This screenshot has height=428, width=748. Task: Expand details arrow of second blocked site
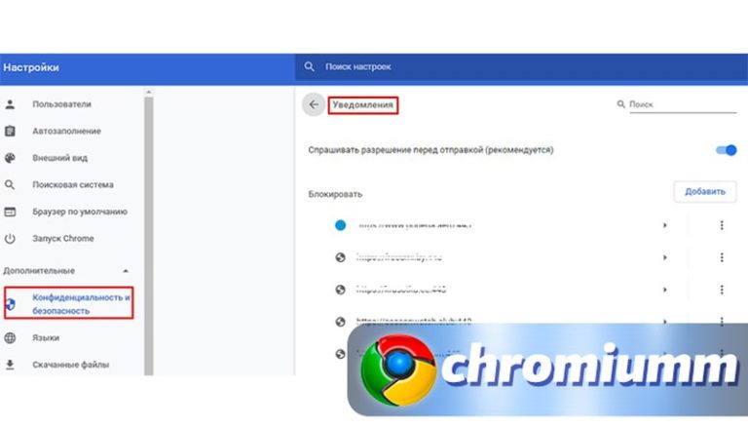click(x=665, y=257)
